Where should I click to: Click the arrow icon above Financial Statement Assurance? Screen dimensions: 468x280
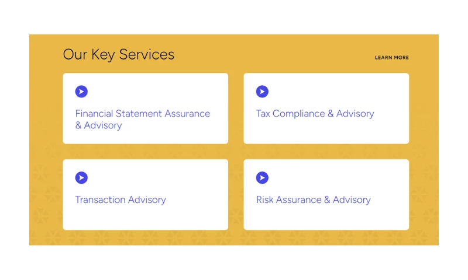pos(81,92)
